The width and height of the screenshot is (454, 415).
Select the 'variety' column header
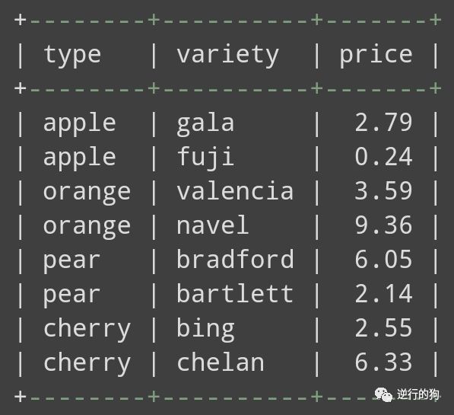[x=228, y=56]
